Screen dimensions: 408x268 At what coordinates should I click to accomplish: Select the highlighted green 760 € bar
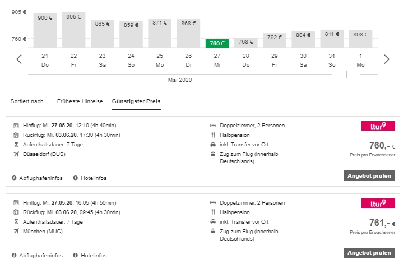click(x=217, y=43)
